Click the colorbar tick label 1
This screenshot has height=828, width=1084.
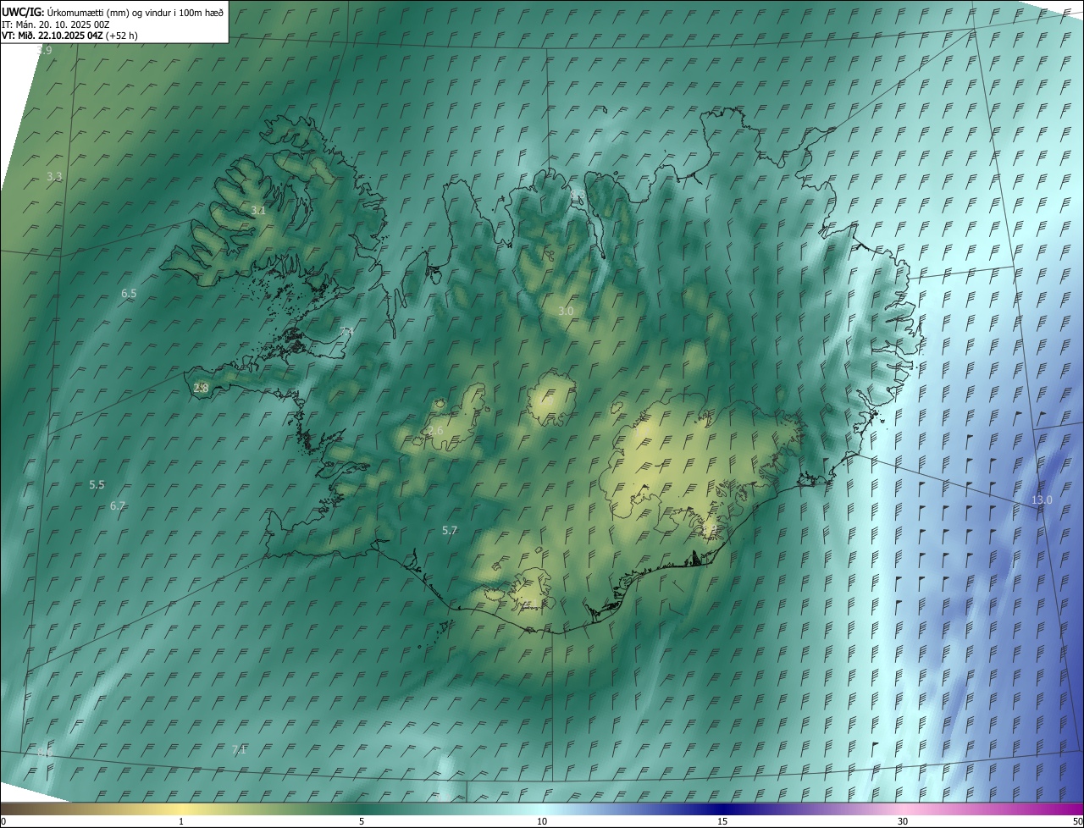pyautogui.click(x=181, y=822)
